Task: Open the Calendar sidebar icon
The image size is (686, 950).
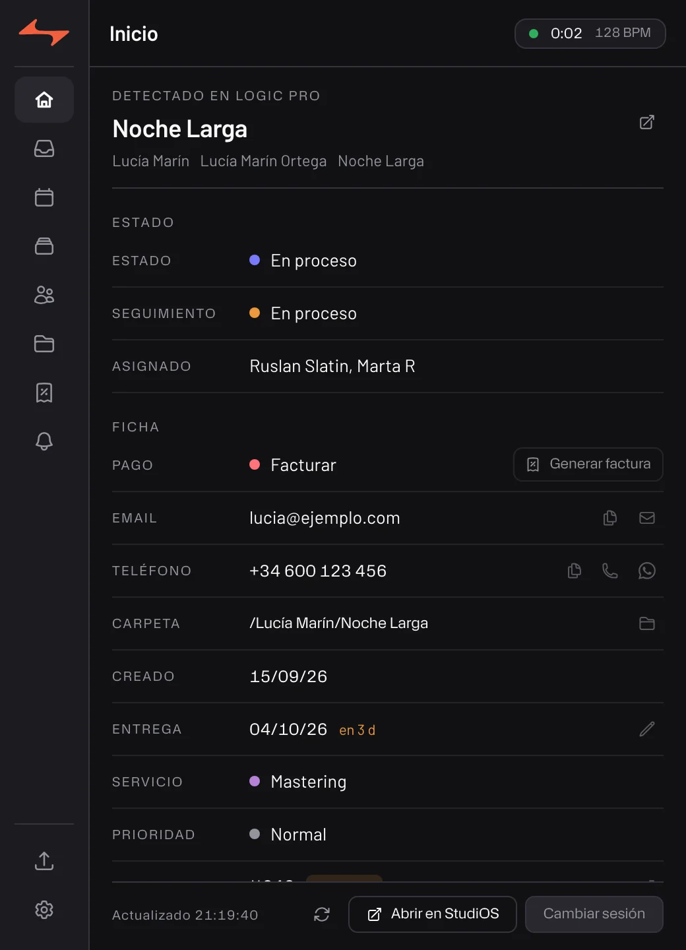Action: point(44,197)
